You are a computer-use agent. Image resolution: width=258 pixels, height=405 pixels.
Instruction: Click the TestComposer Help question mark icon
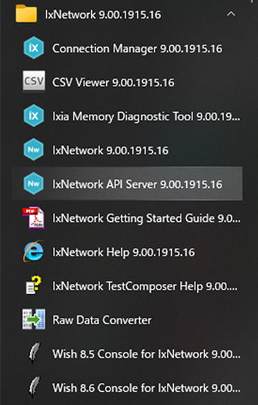point(34,285)
